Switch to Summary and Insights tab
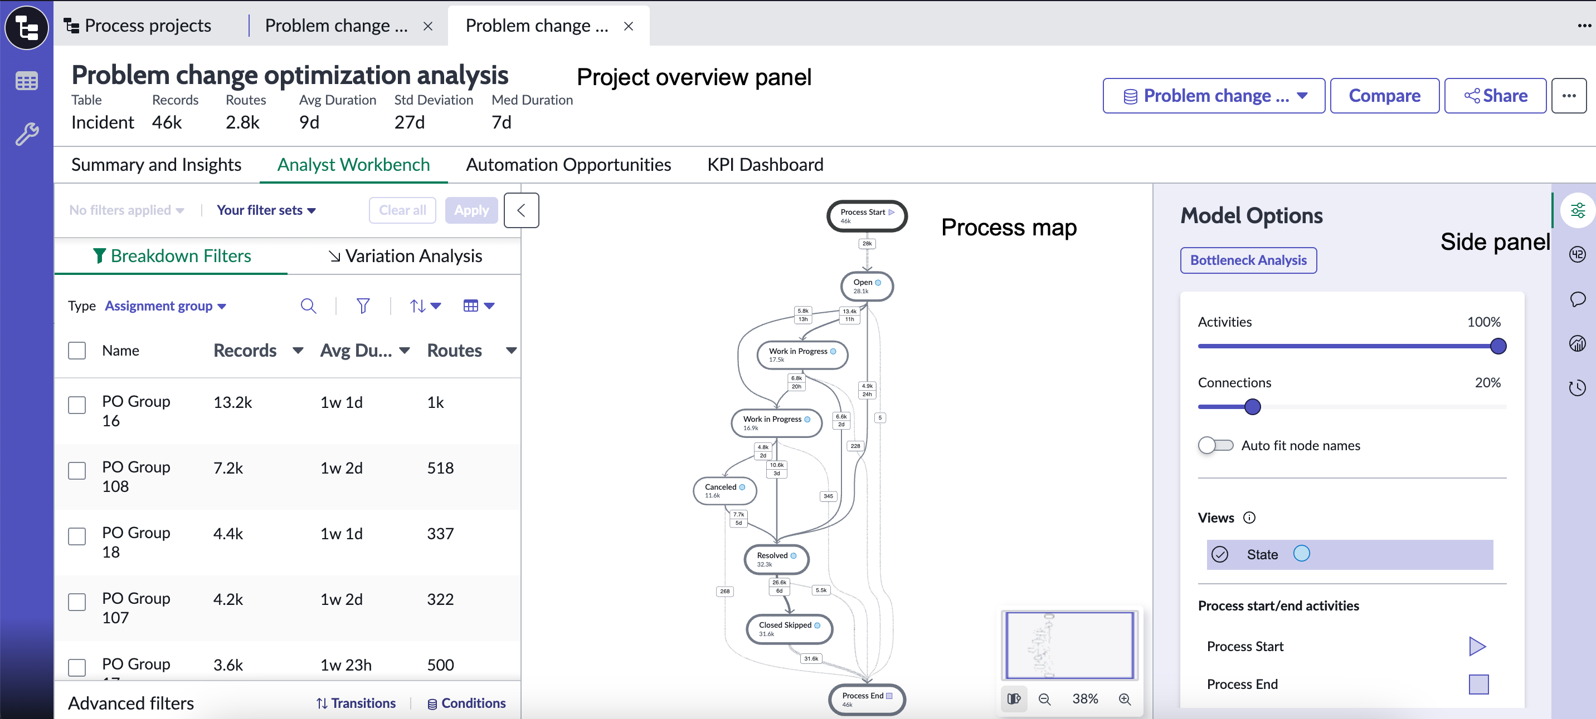Viewport: 1596px width, 719px height. coord(156,165)
